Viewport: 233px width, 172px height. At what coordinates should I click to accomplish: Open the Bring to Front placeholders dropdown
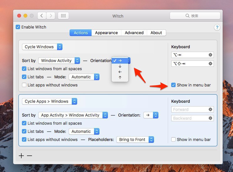click(x=135, y=140)
